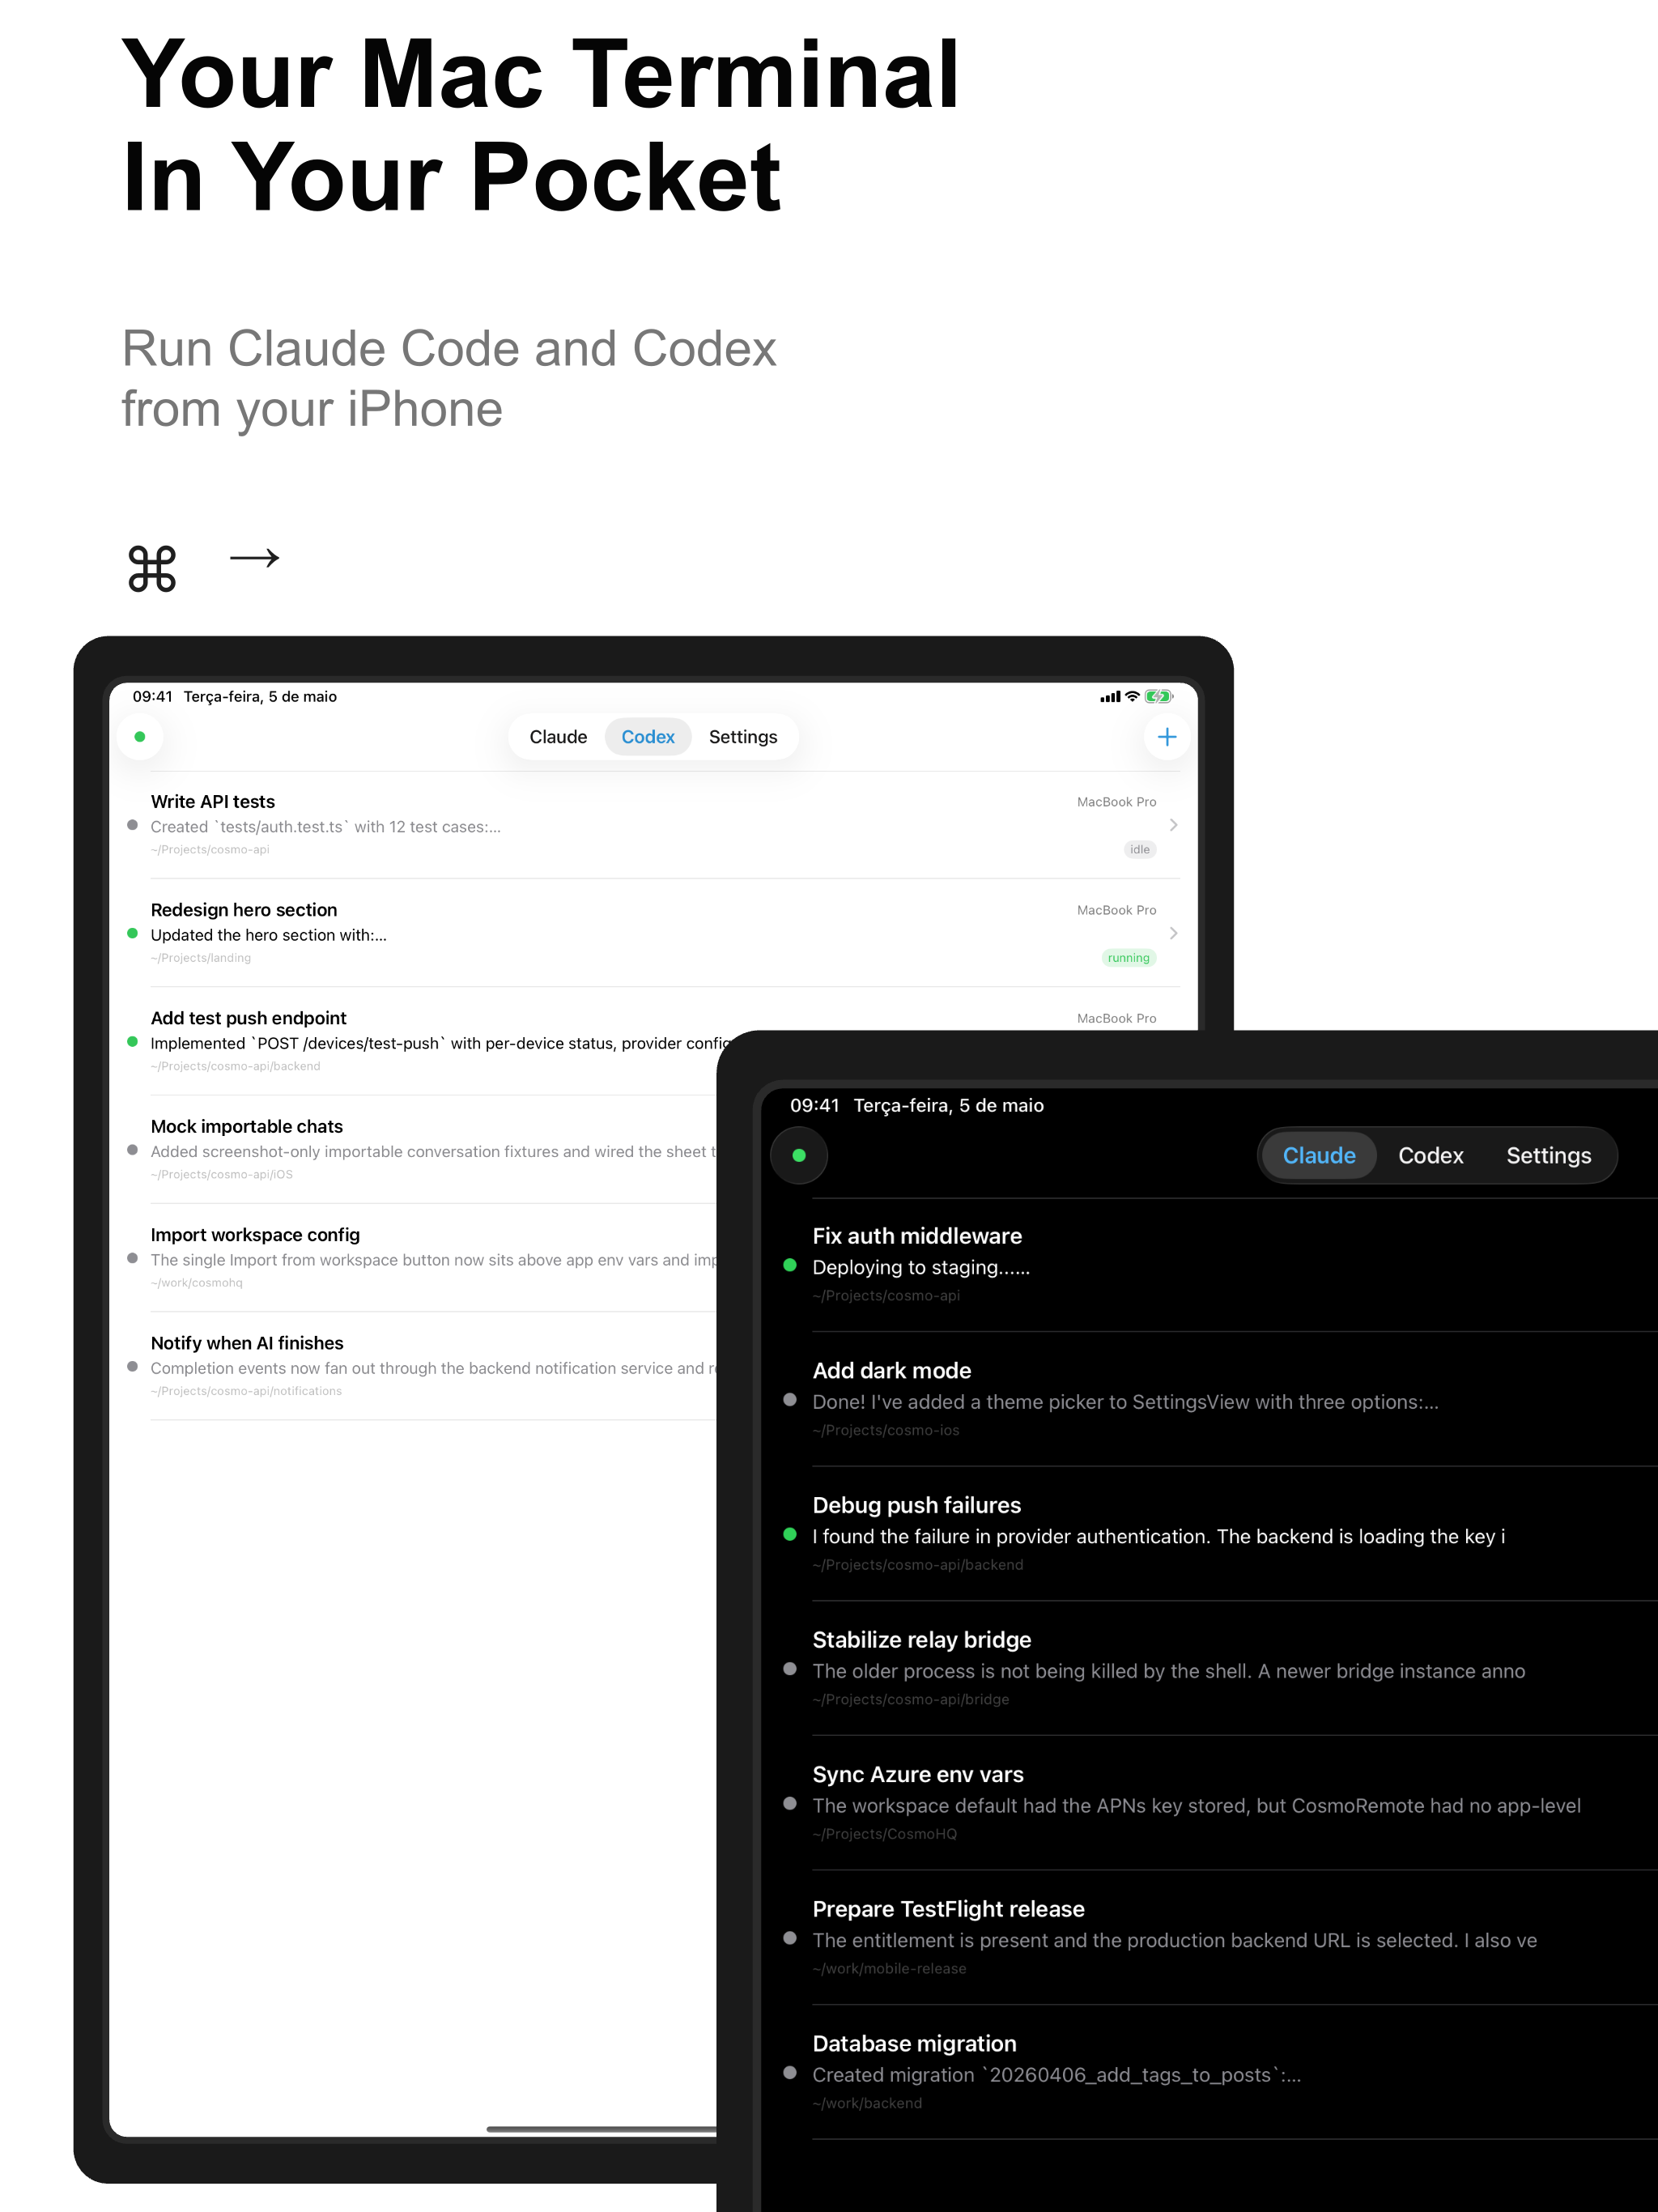This screenshot has width=1658, height=2212.
Task: Click the ~/Projects/cosmo-ios path
Action: (886, 1430)
